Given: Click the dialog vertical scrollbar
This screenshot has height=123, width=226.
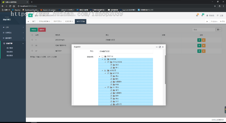Looking at the screenshot, I should pos(165,70).
